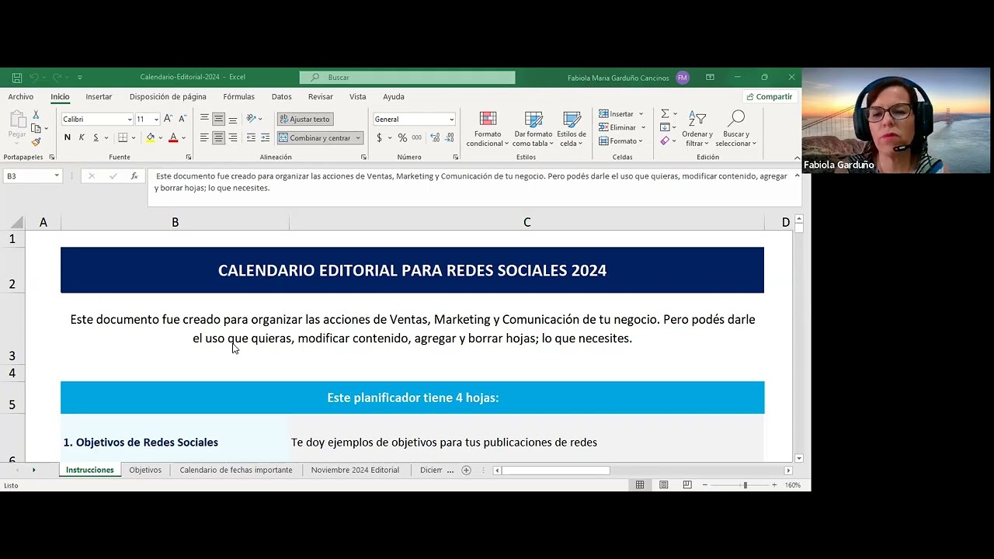
Task: Open Dar formato como tabla menu
Action: 533,129
